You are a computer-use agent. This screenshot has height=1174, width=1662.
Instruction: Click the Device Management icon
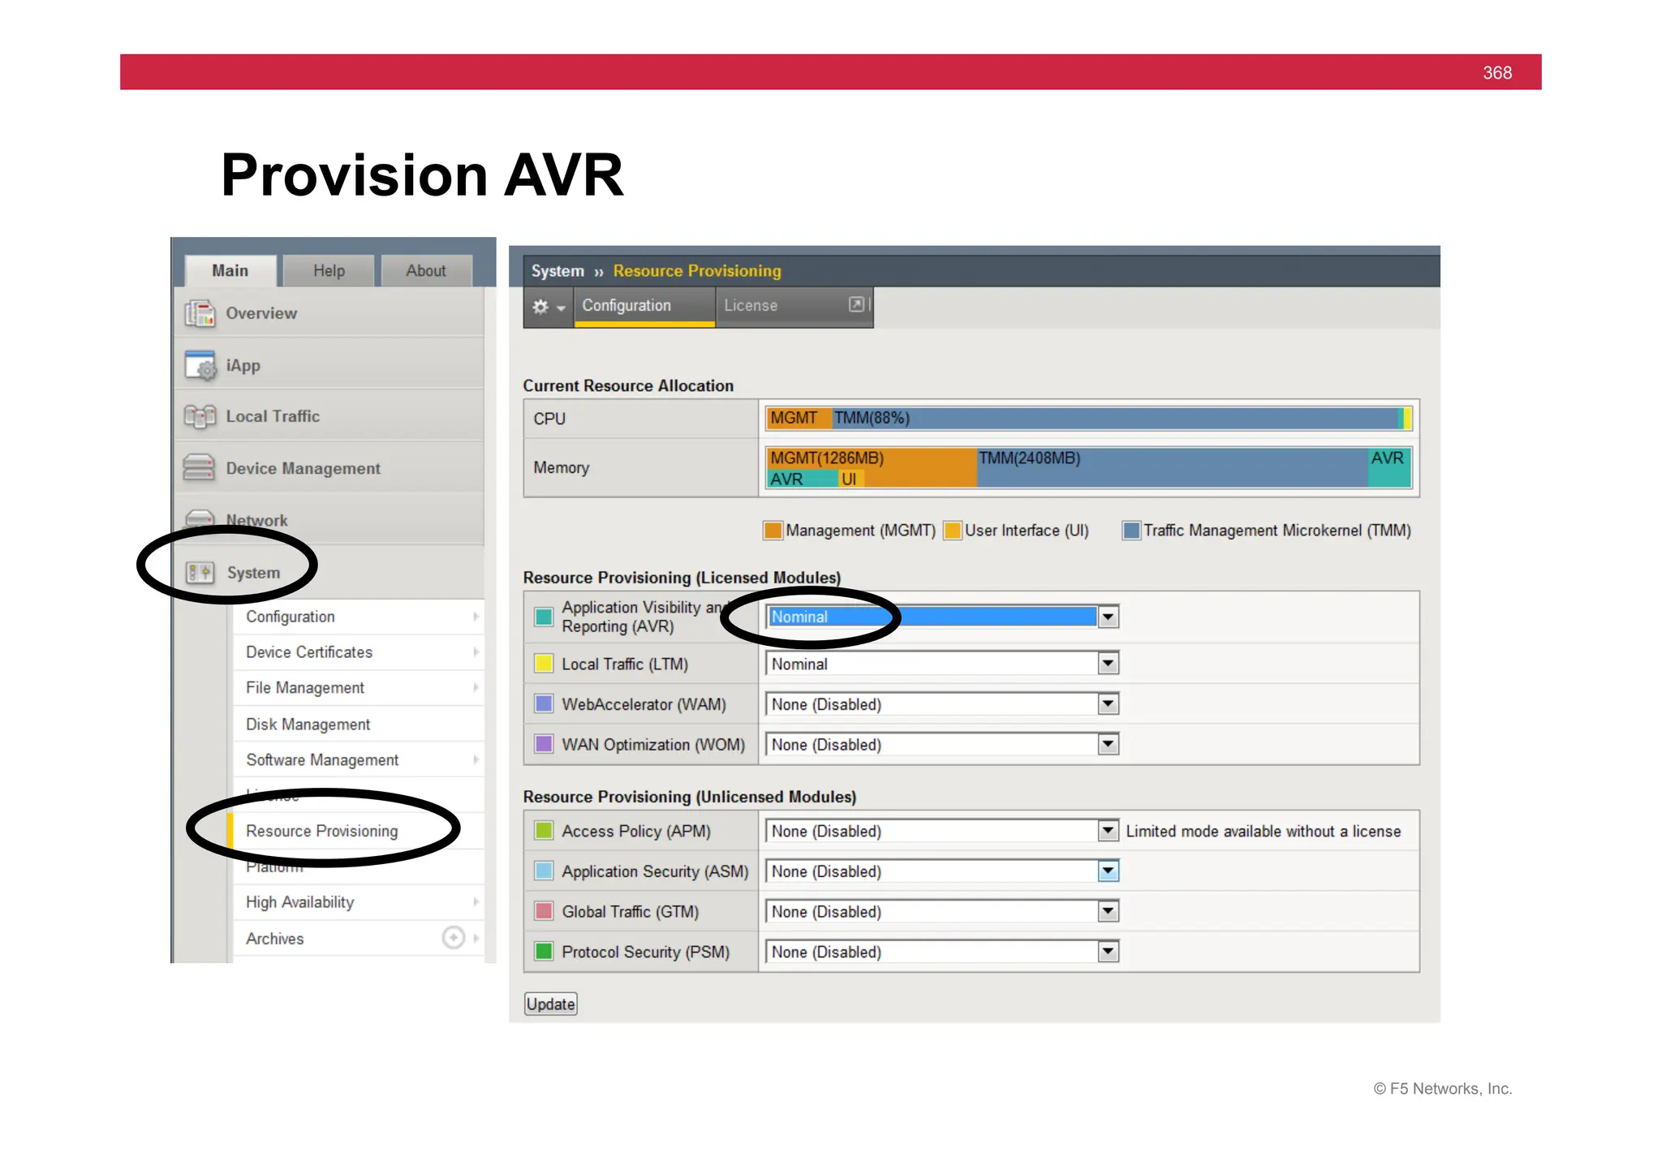200,468
